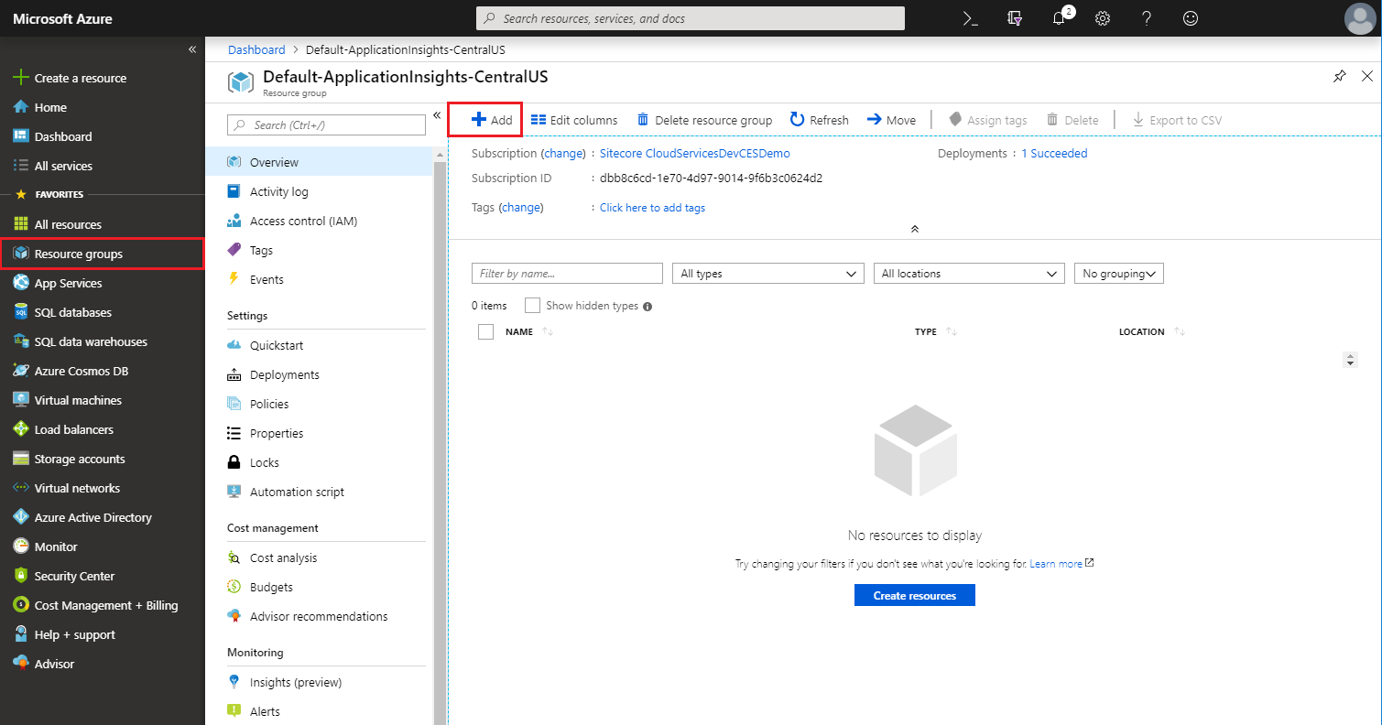This screenshot has height=725, width=1382.
Task: Click the notifications bell icon
Action: click(x=1059, y=19)
